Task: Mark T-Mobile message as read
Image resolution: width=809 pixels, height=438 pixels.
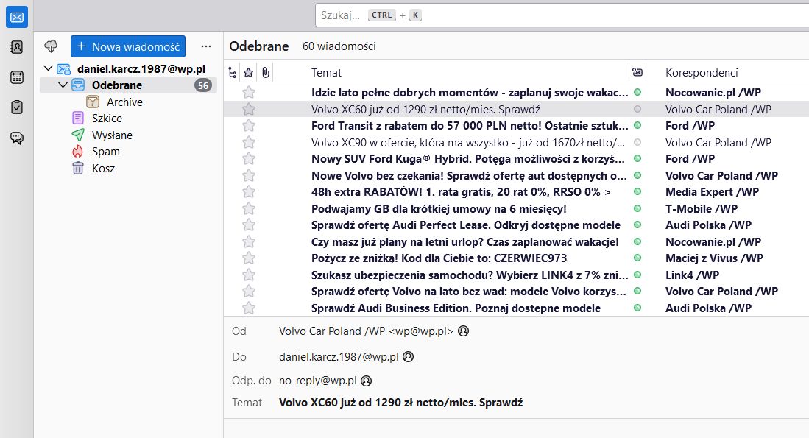Action: 637,208
